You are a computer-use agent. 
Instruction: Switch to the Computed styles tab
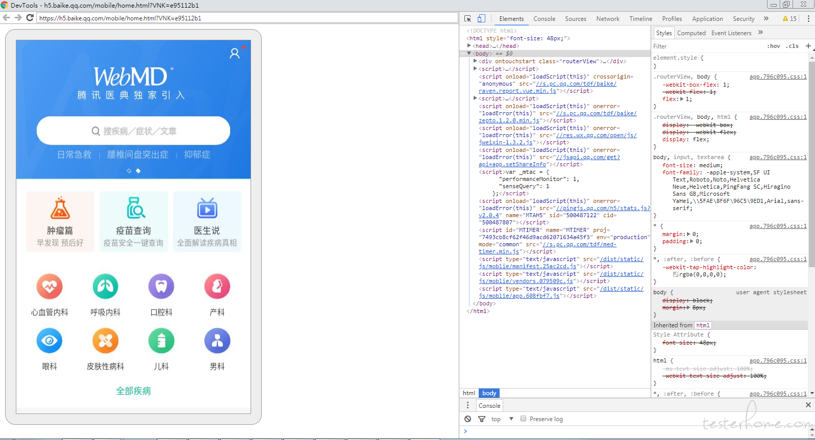pos(691,33)
